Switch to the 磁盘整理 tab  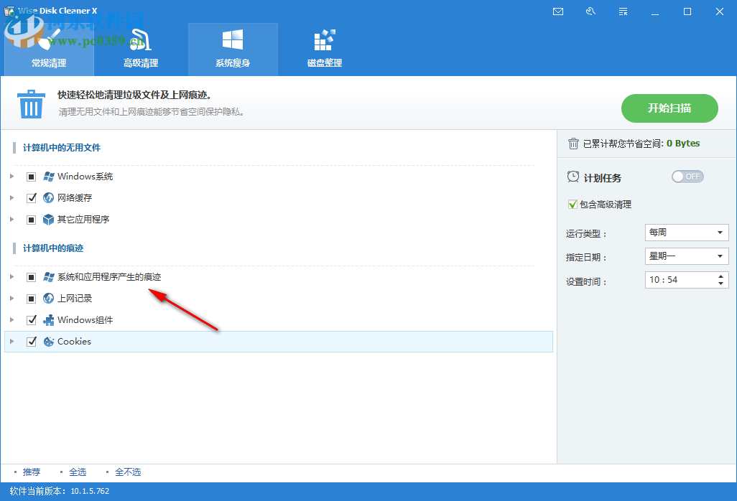coord(325,50)
